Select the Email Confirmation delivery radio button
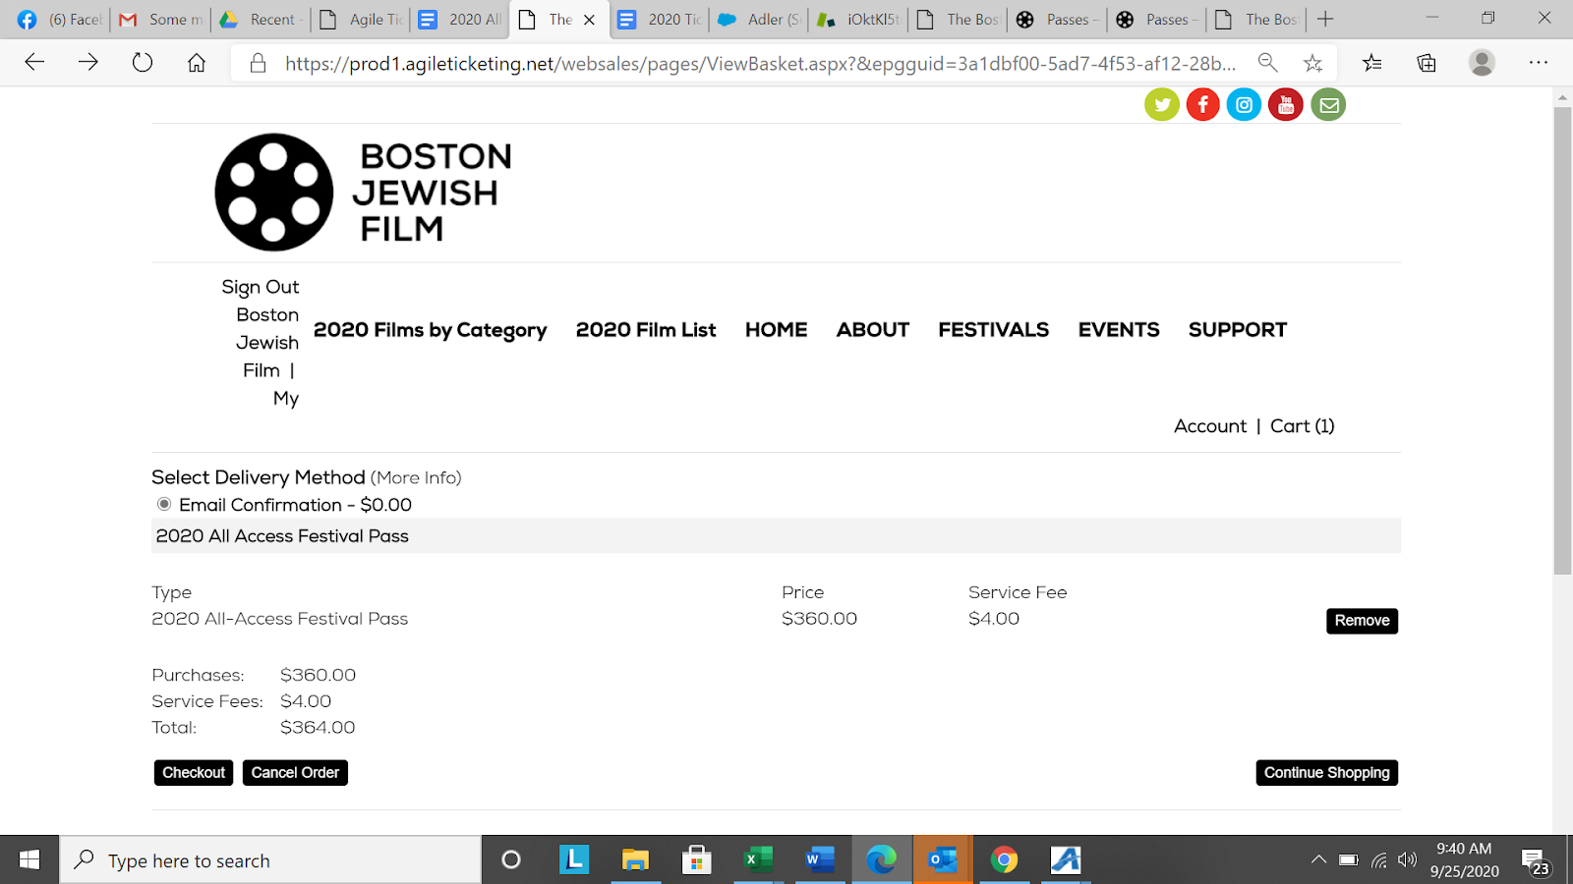This screenshot has height=884, width=1573. (164, 504)
